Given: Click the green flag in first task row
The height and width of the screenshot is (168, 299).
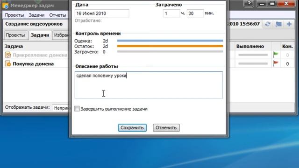Looking at the screenshot, I should point(276,55).
